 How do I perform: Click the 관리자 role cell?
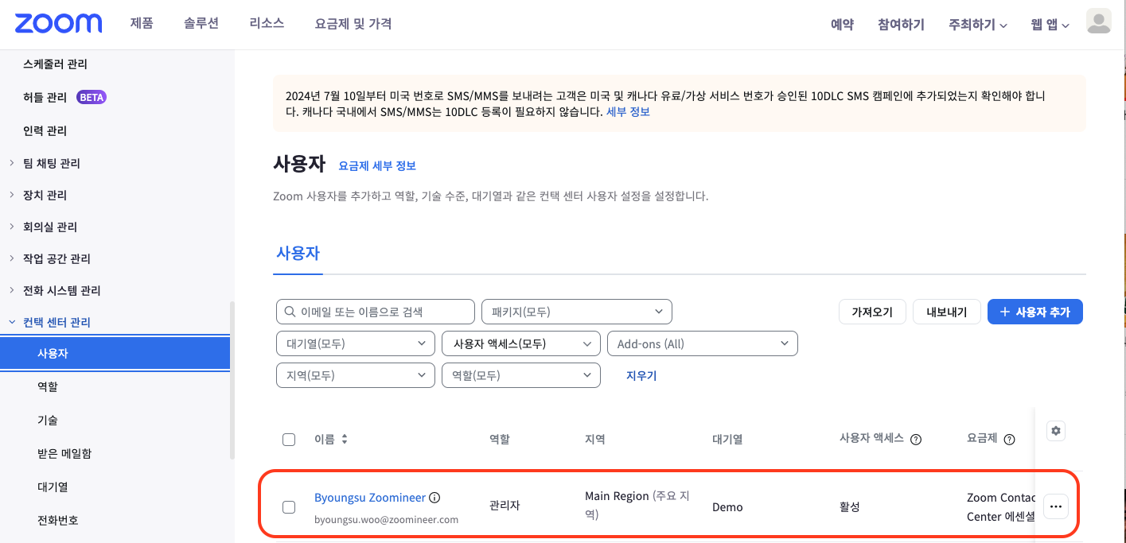505,506
